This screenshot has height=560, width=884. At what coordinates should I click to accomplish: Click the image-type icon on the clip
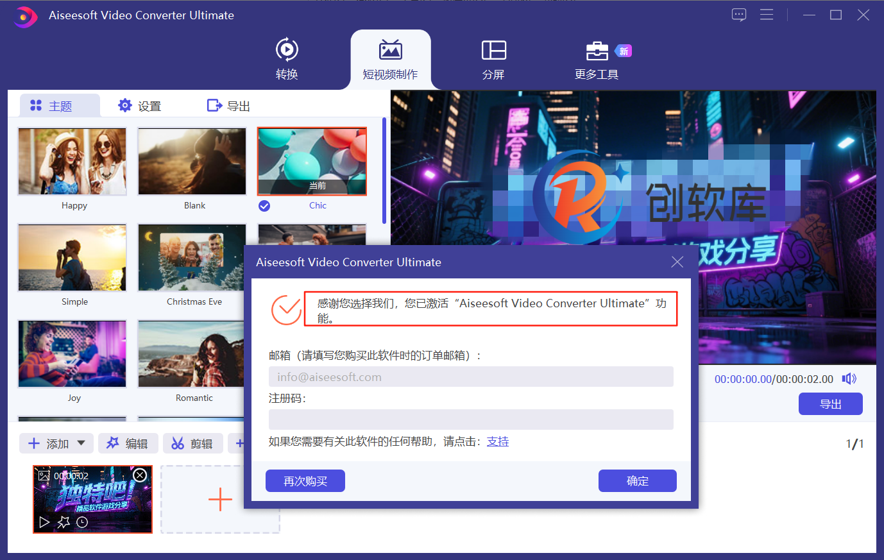click(x=44, y=475)
